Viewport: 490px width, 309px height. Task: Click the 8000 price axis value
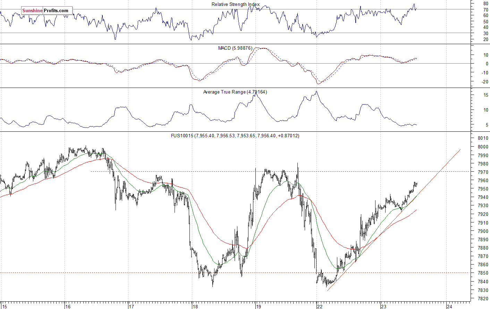point(483,147)
